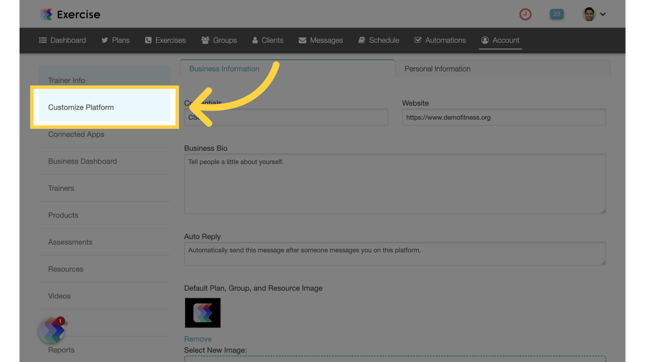Select the Automations checkmark icon
Viewport: 645px width, 362px height.
click(417, 40)
